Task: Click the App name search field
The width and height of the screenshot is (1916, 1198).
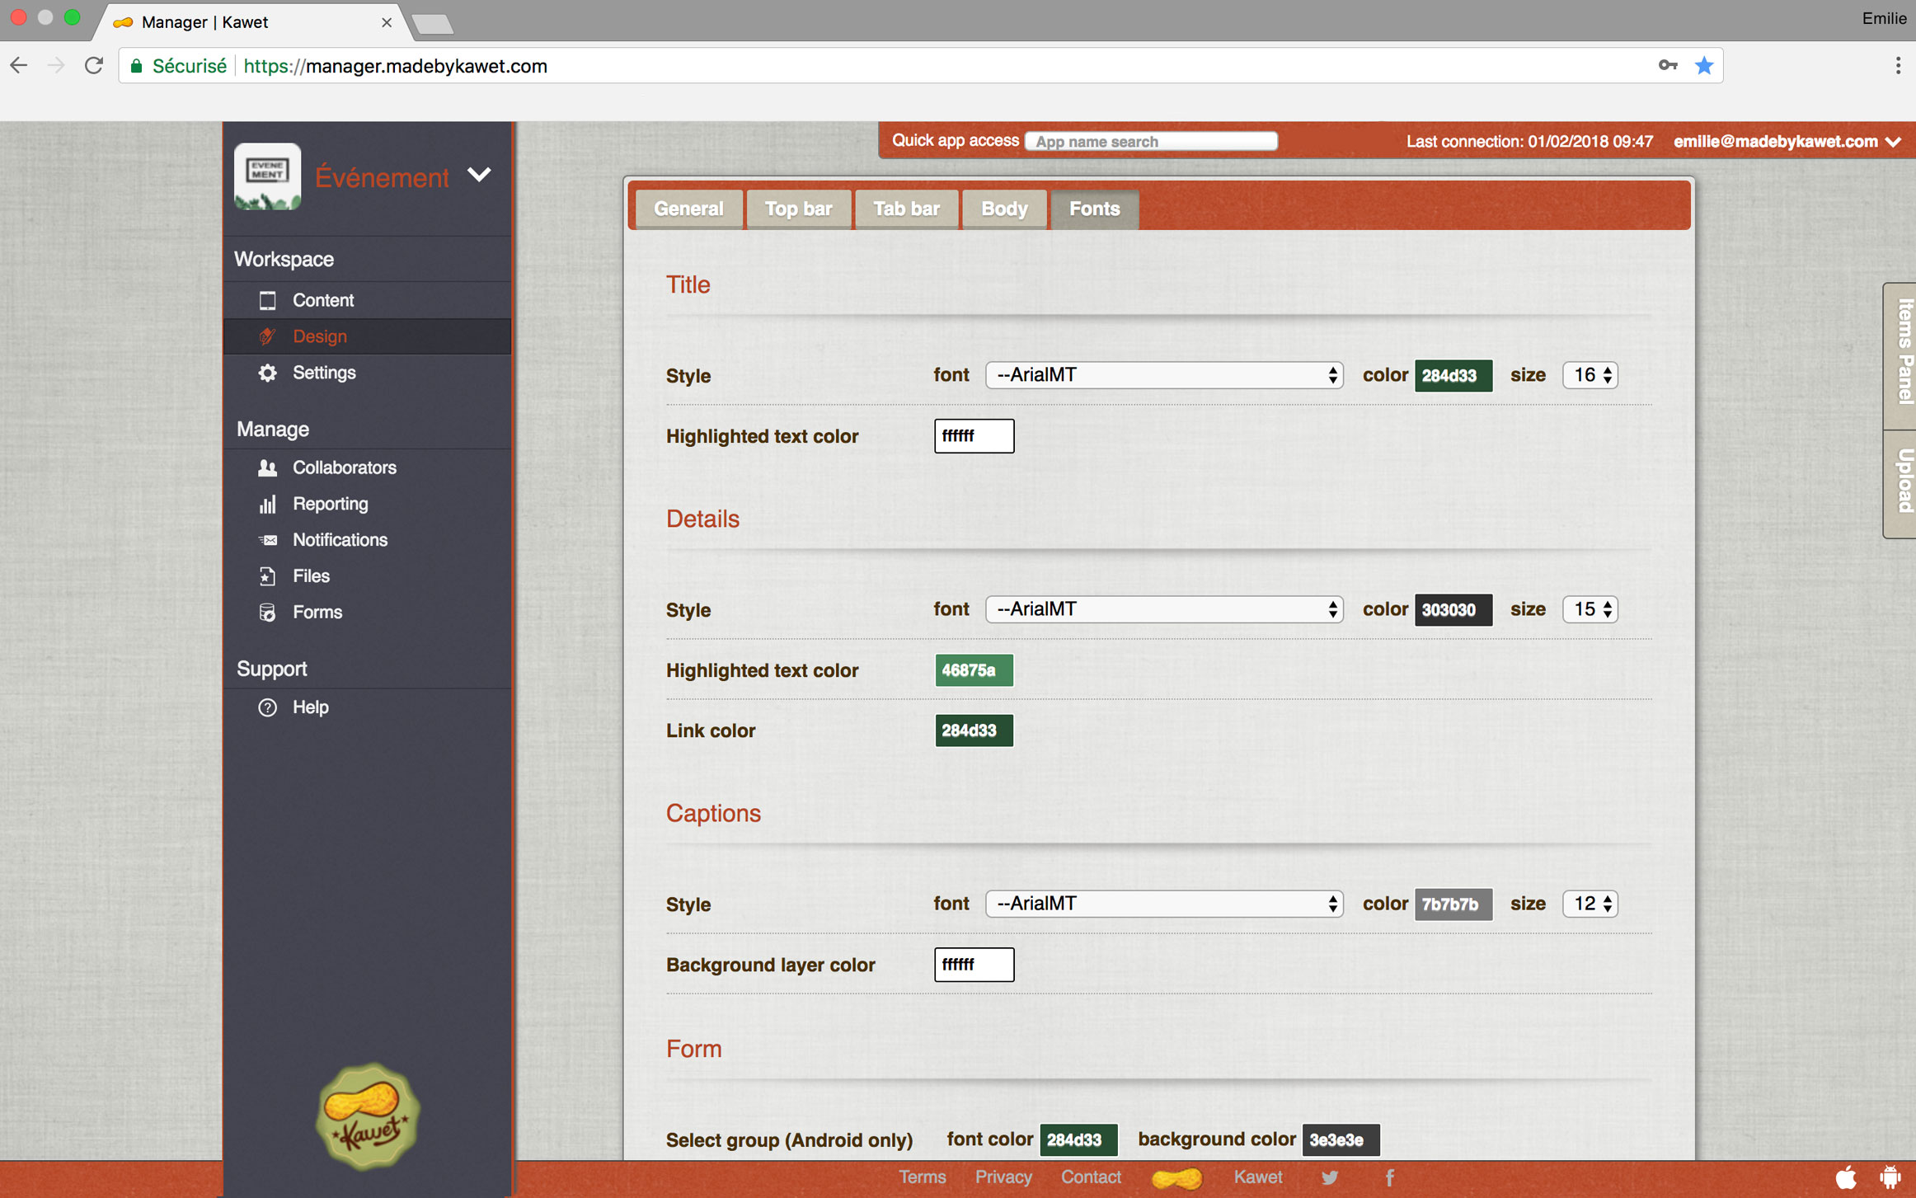Action: pos(1151,142)
